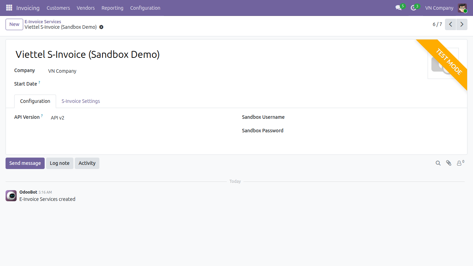Follow the E-Invoice Services breadcrumb
Viewport: 473px width, 266px height.
pyautogui.click(x=43, y=21)
